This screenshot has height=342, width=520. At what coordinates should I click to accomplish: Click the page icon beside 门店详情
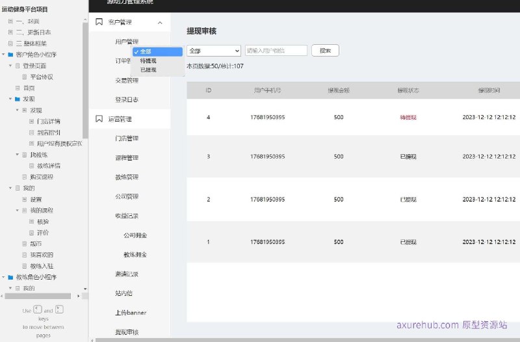(x=31, y=121)
